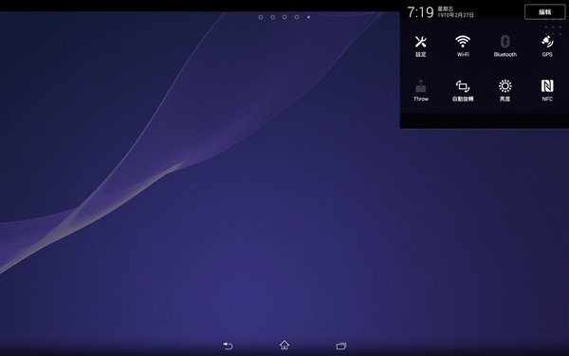Viewport: 569px width, 356px height.
Task: Tap the 7:19 clock display
Action: pos(420,12)
